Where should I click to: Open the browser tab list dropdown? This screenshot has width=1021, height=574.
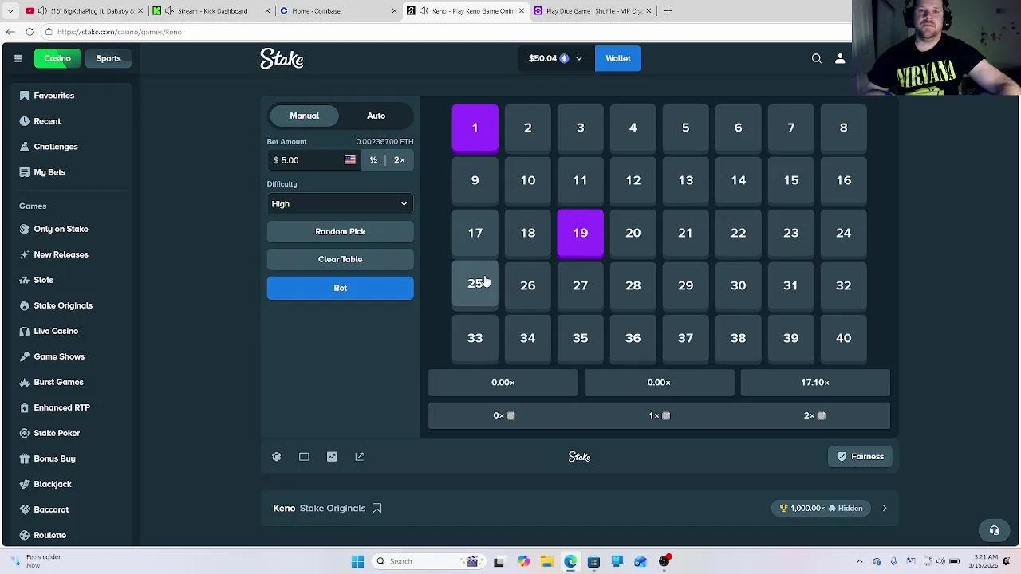point(10,10)
